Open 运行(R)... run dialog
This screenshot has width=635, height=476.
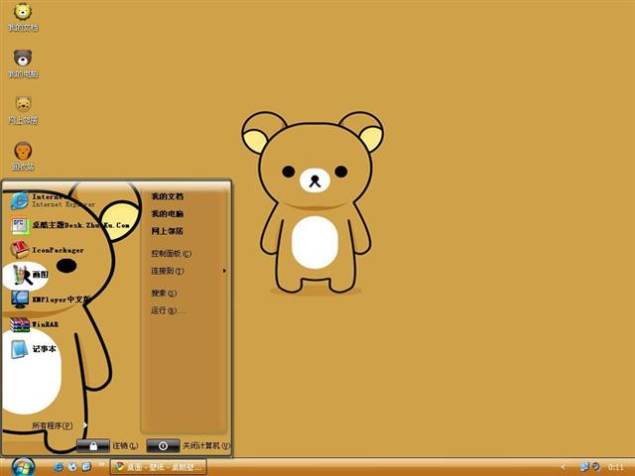click(169, 310)
